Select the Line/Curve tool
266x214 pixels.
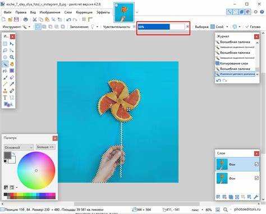coord(12,97)
